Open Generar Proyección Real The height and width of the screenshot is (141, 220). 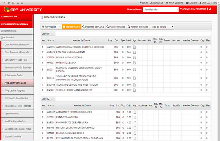[17, 60]
